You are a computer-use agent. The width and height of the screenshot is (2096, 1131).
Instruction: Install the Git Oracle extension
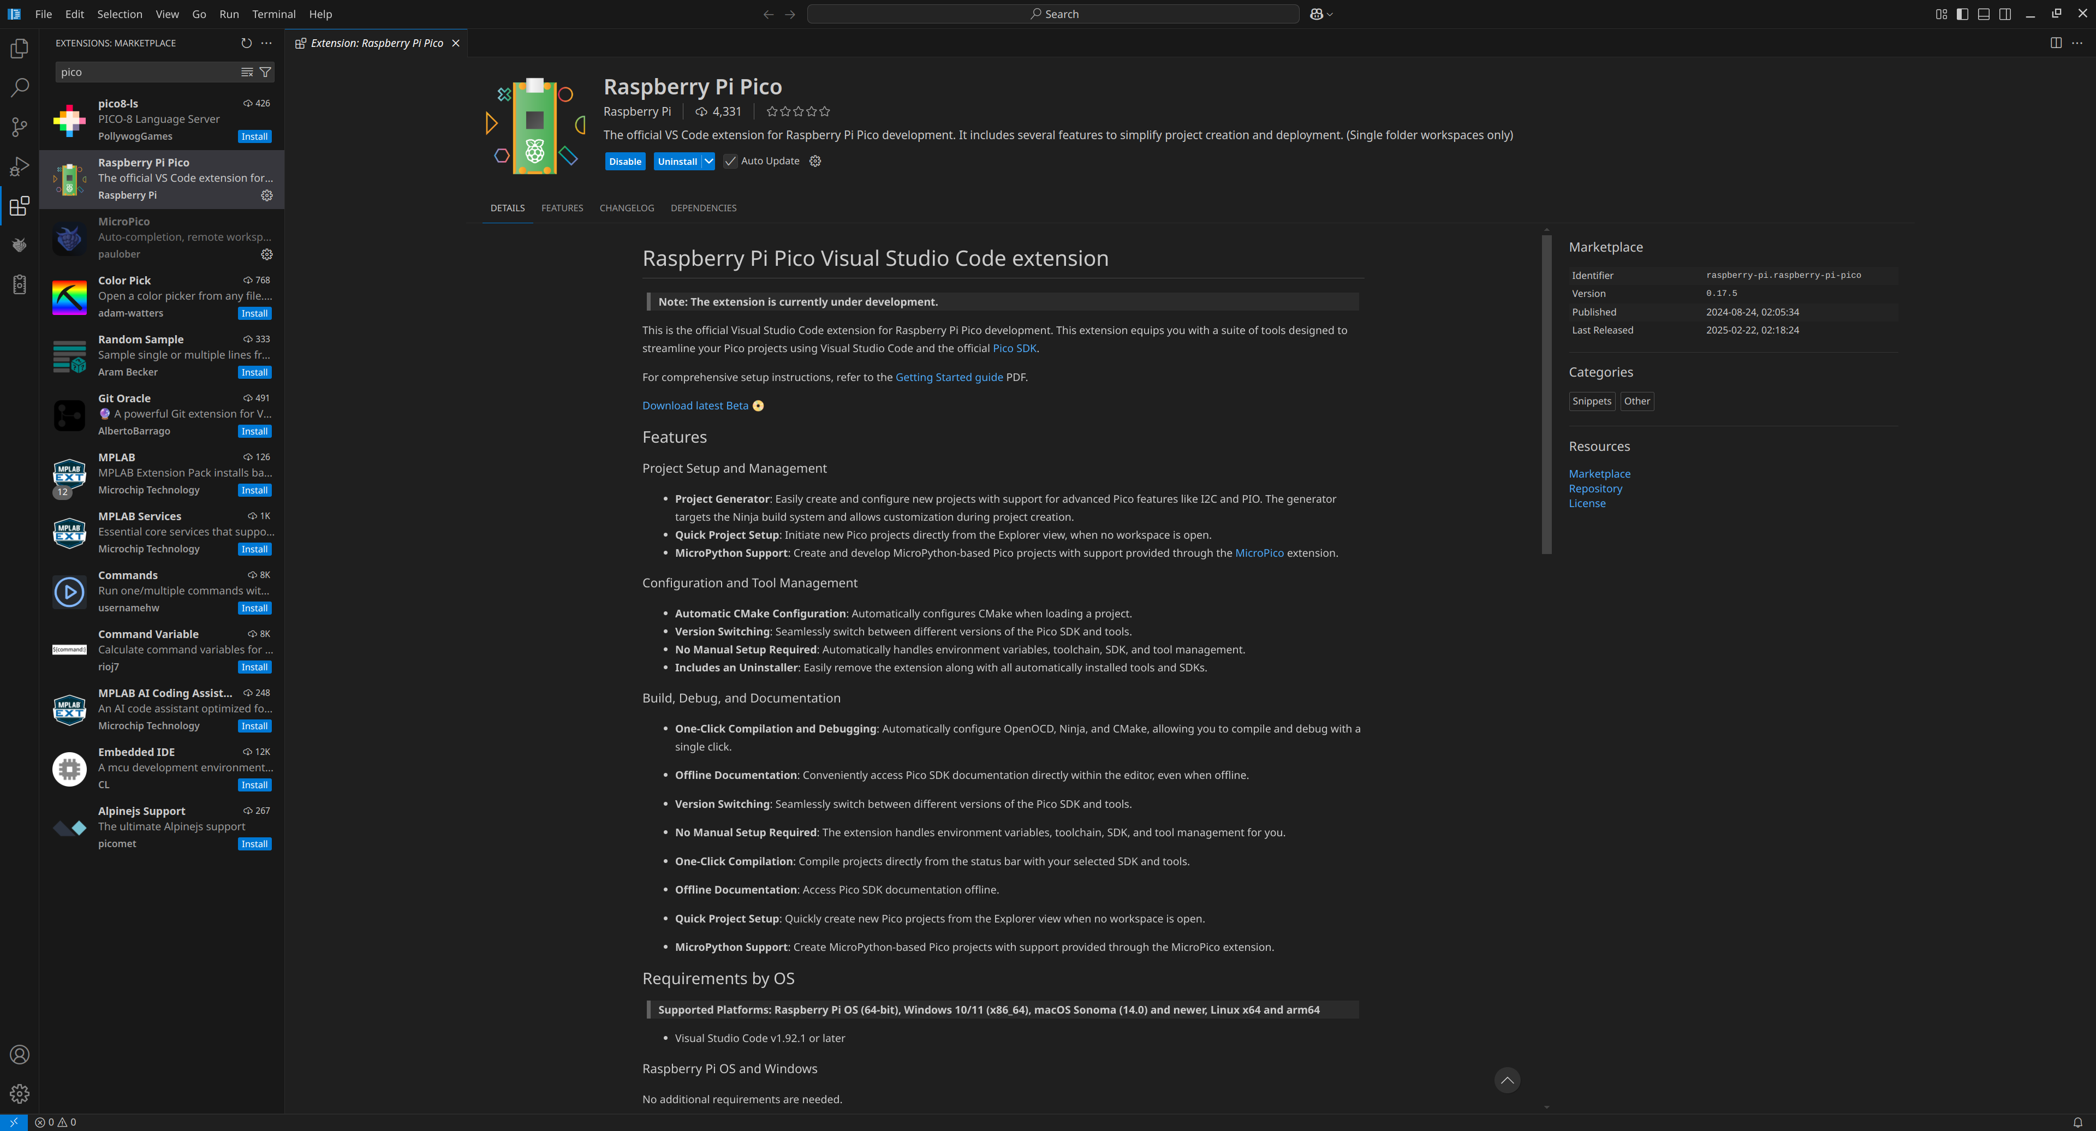[x=255, y=431]
